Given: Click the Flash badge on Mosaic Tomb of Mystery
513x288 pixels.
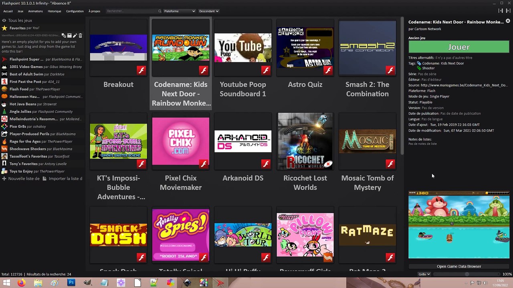Looking at the screenshot, I should click(x=390, y=164).
